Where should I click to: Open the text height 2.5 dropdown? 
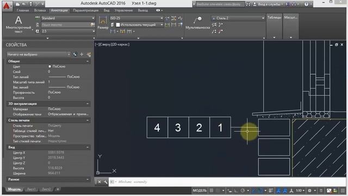pos(68,32)
